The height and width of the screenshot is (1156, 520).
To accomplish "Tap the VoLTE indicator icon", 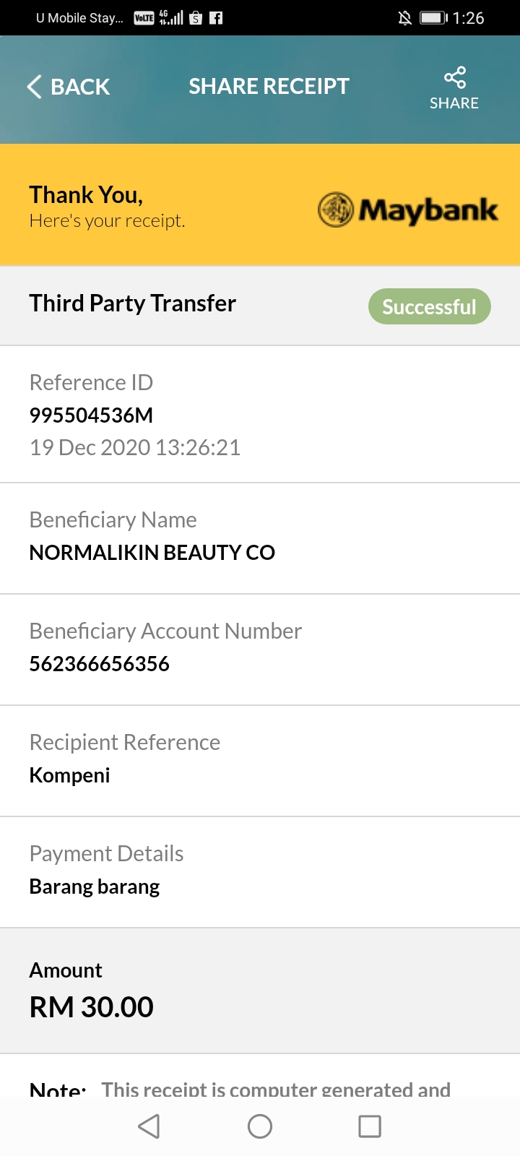I will pos(144,18).
